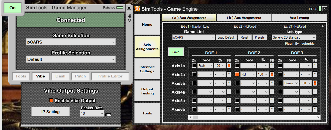Click the Axis1a DOF 3 filter button
This screenshot has height=130, width=331.
315,66
